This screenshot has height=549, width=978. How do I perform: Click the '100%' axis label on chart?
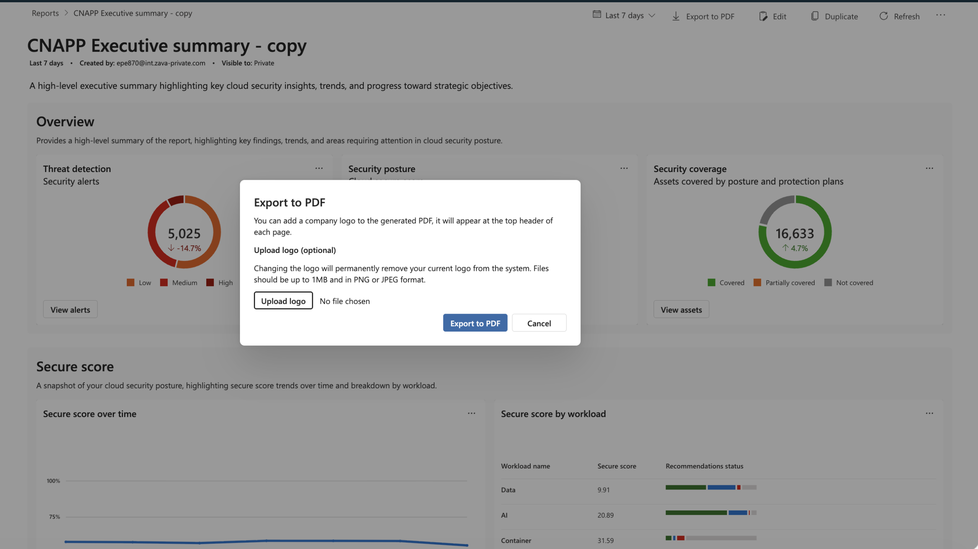click(x=53, y=481)
